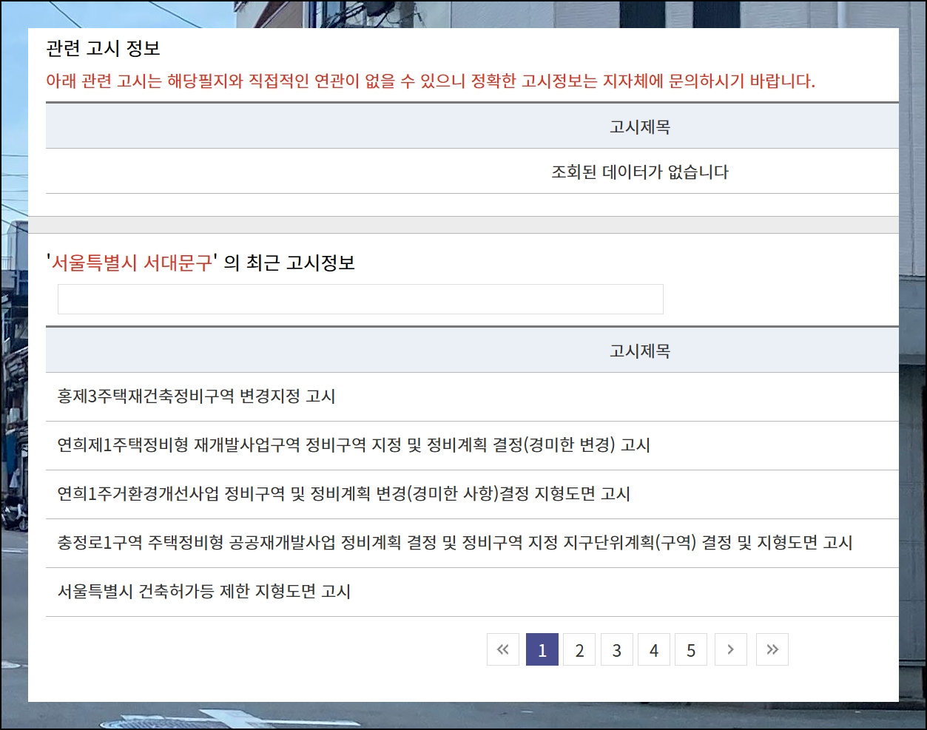Image resolution: width=927 pixels, height=730 pixels.
Task: Open 서울특별시 건축허가등 제한 지형도면 고시
Action: click(204, 592)
